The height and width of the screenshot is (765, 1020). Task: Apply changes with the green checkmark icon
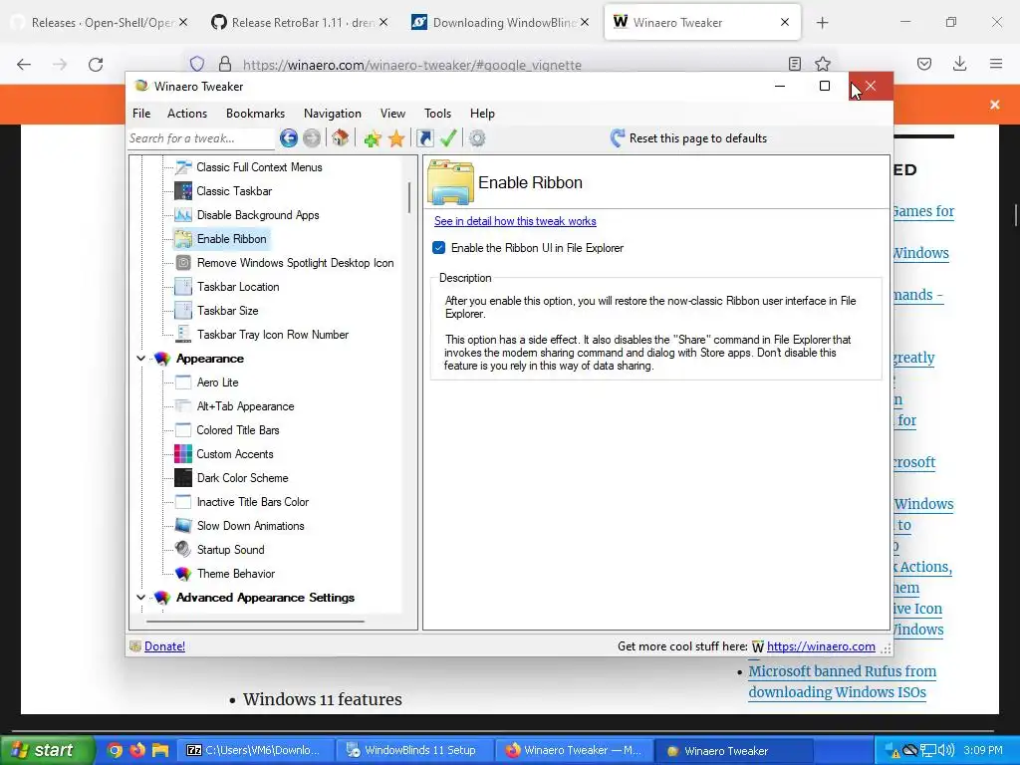(x=448, y=137)
